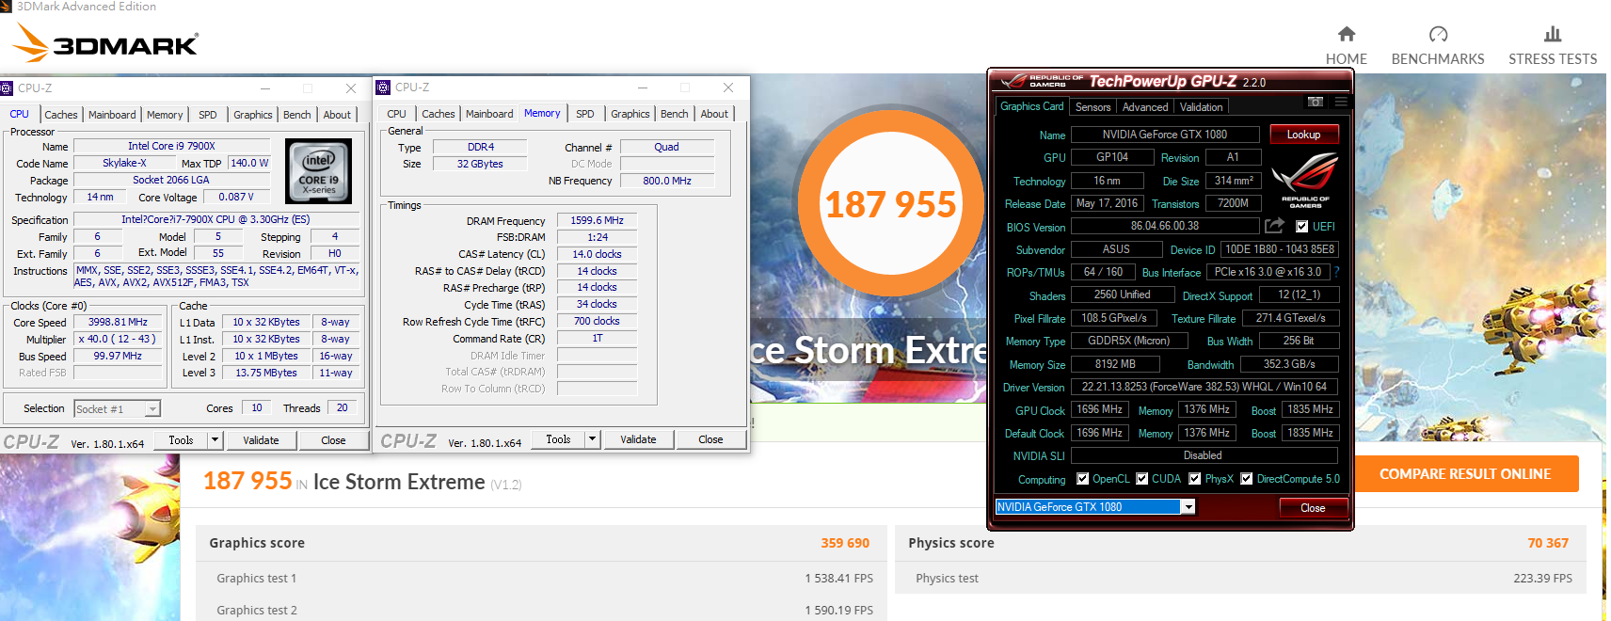The image size is (1611, 621).
Task: Click Close button in GPU-Z
Action: tap(1313, 508)
